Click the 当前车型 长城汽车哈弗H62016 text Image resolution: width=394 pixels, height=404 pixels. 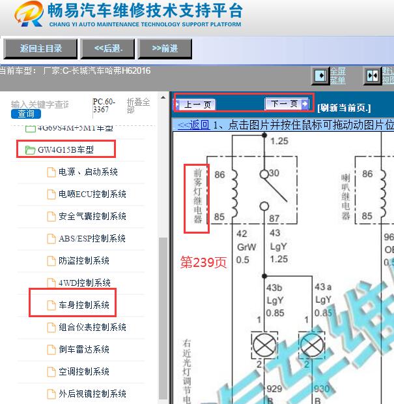pyautogui.click(x=76, y=70)
